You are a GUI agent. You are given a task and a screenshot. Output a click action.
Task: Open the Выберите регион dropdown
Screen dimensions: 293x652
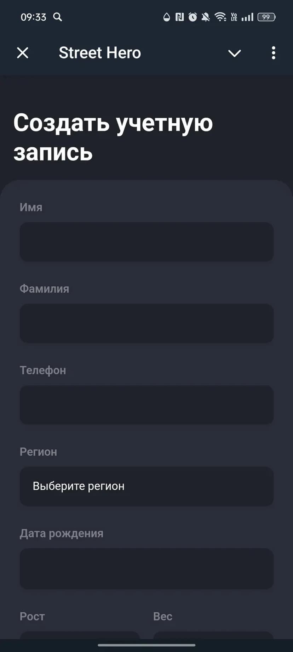(146, 486)
